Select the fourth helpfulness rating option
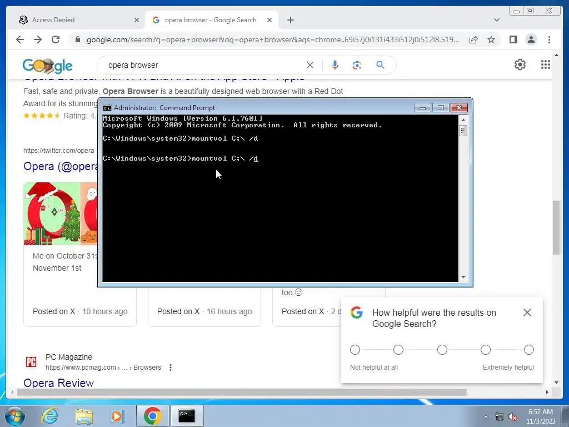569x427 pixels. pos(486,350)
